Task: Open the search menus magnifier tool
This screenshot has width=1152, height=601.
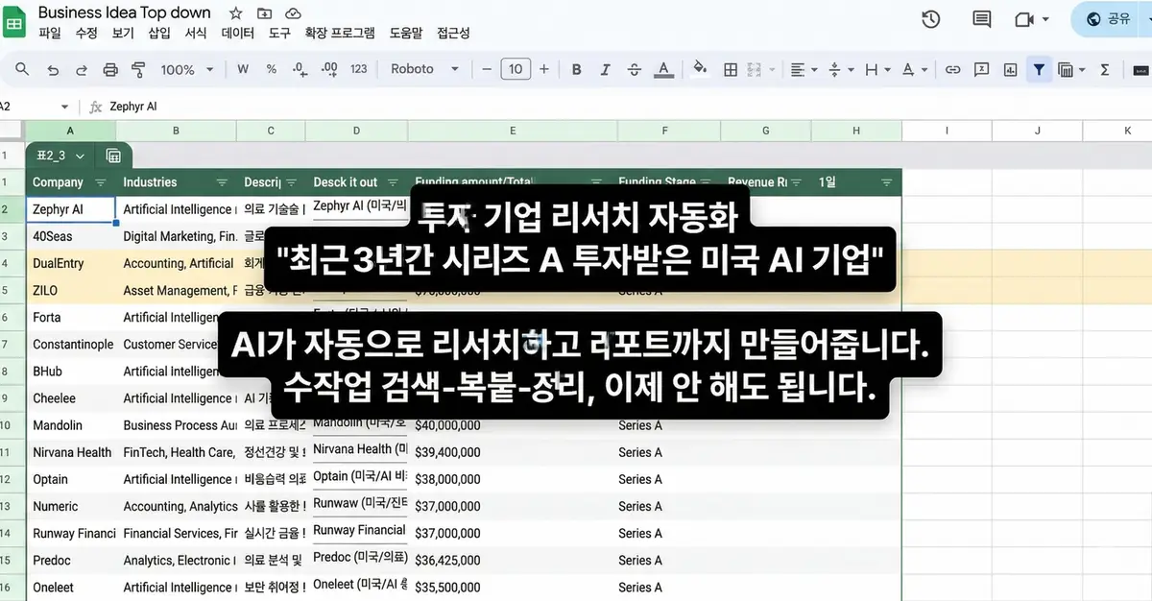Action: click(22, 69)
